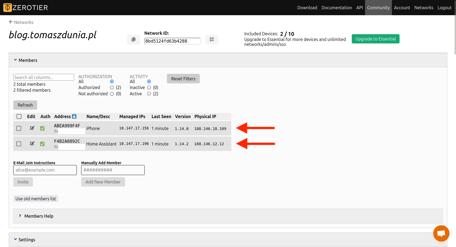Select the Home Assistant row checkbox

[19, 144]
